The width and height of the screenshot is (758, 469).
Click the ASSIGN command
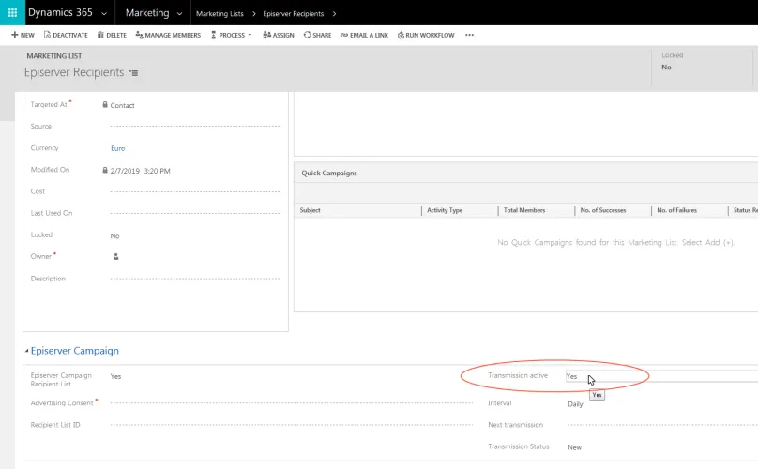pyautogui.click(x=279, y=35)
